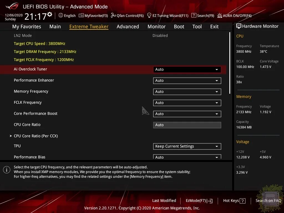Select the FCLK Frequency label

tap(28, 103)
